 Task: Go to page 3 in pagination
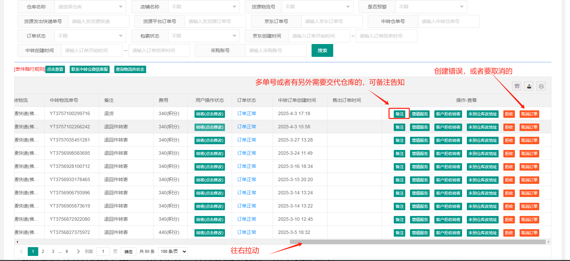(x=53, y=252)
